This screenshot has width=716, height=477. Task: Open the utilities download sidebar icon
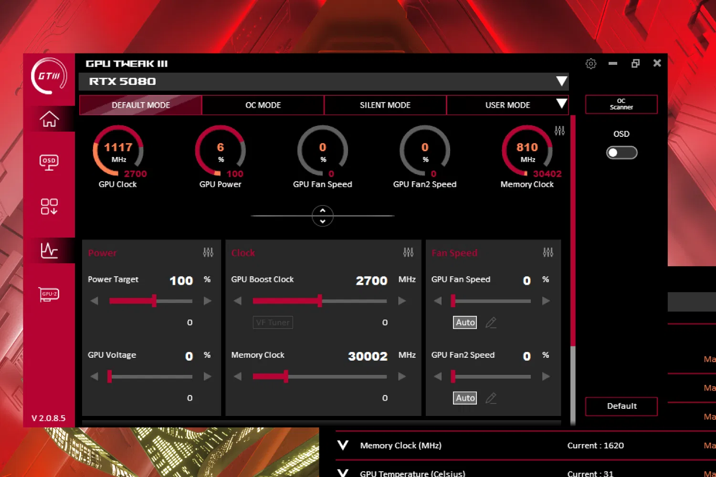(49, 207)
